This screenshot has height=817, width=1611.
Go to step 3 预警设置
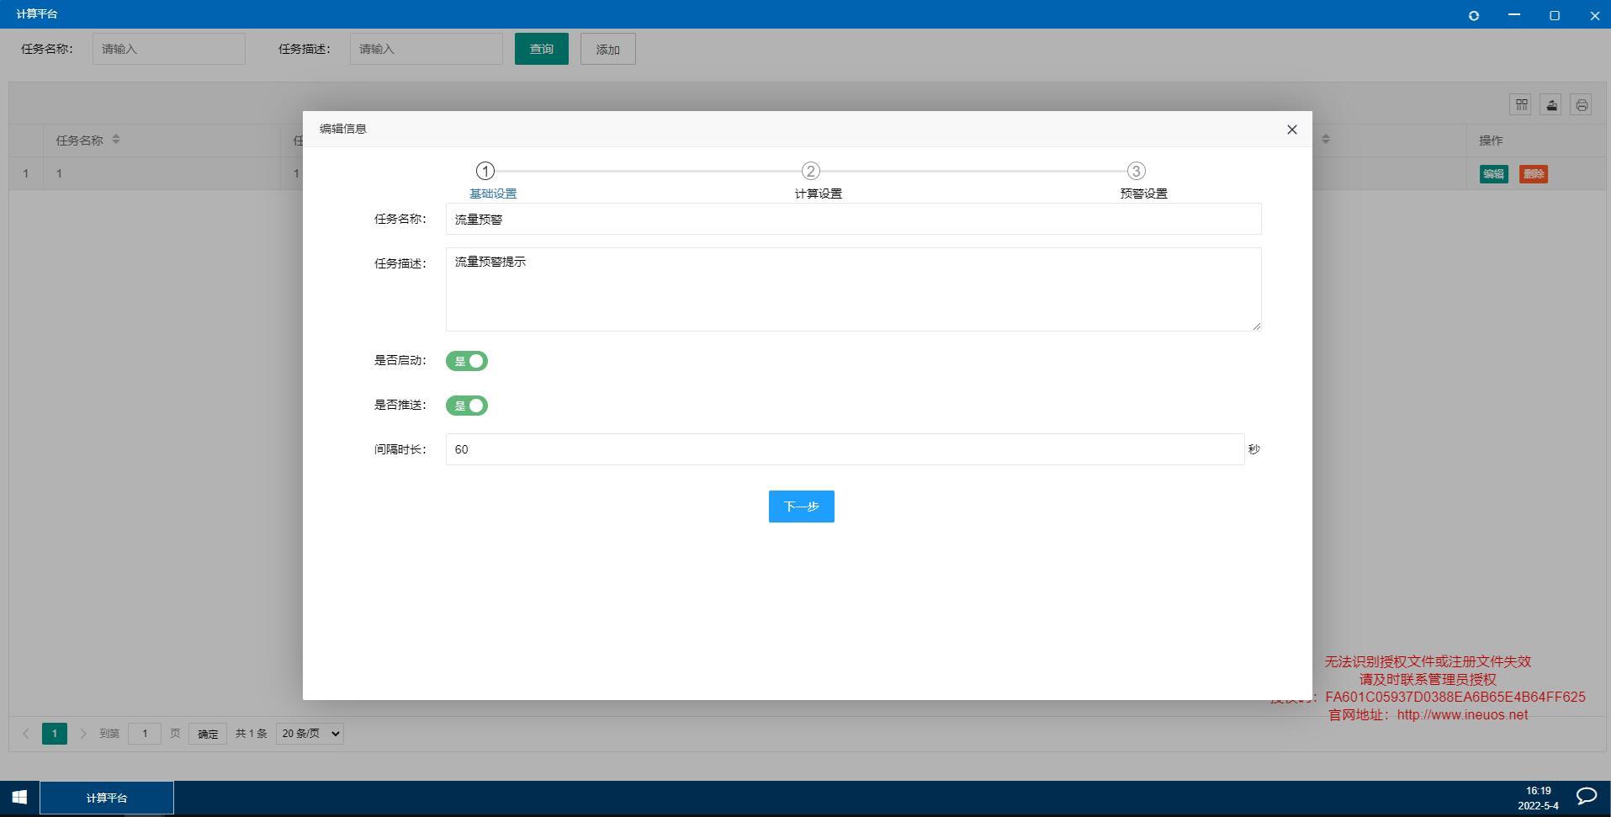[1136, 171]
